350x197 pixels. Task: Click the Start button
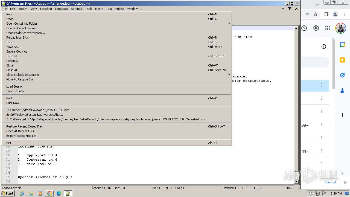point(8,193)
